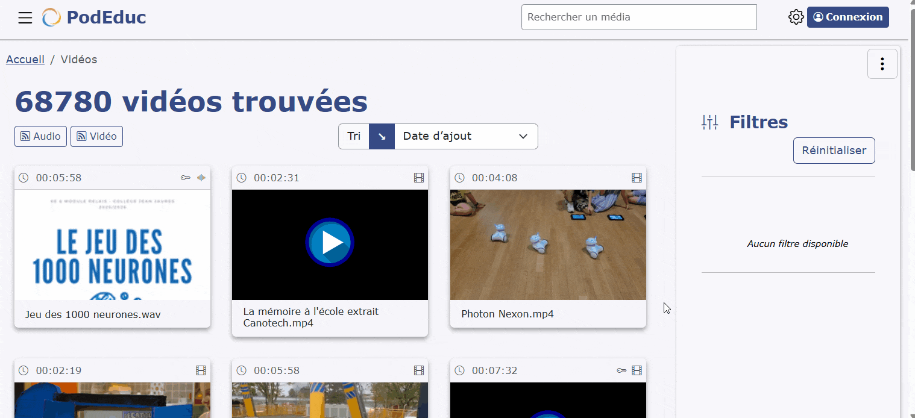Click clock icon beside 00:07:32 duration

point(459,370)
